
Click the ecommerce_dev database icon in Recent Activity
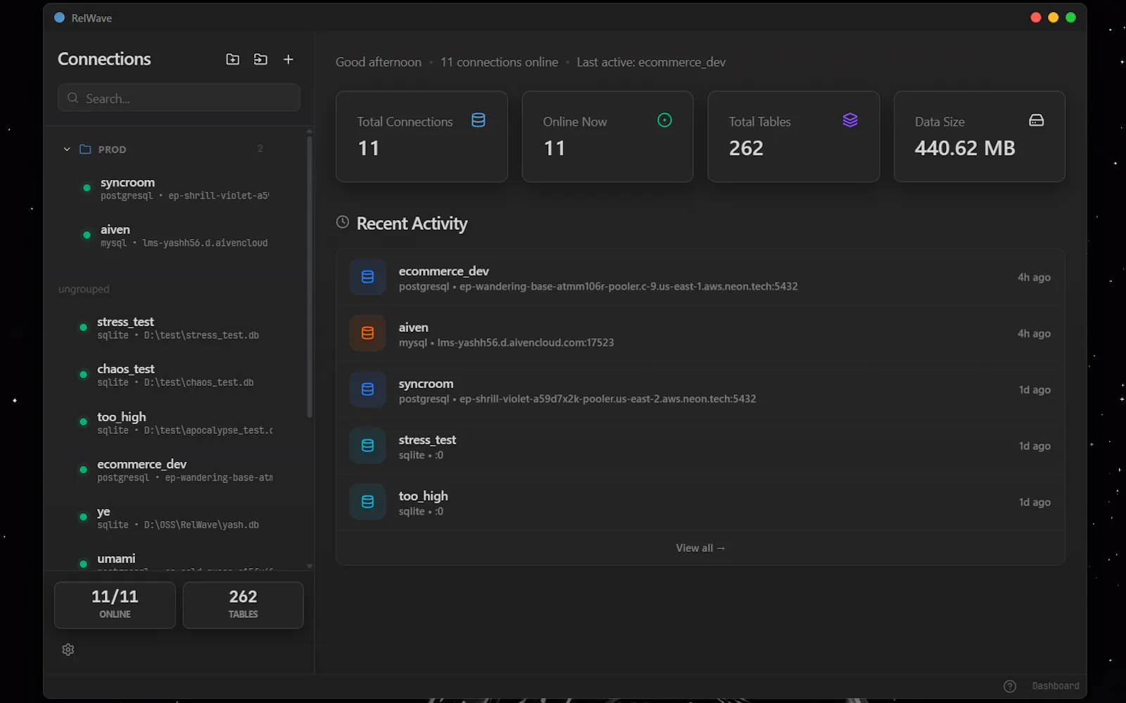(x=367, y=277)
